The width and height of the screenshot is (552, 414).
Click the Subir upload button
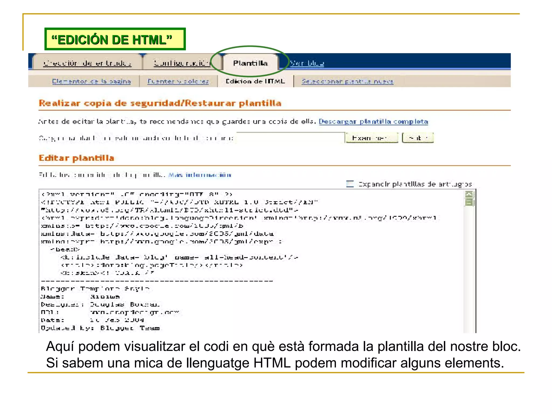tap(418, 138)
